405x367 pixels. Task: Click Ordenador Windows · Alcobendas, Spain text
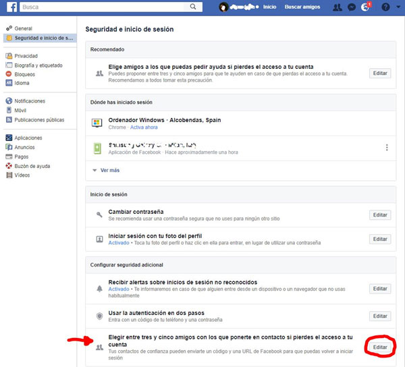point(165,120)
